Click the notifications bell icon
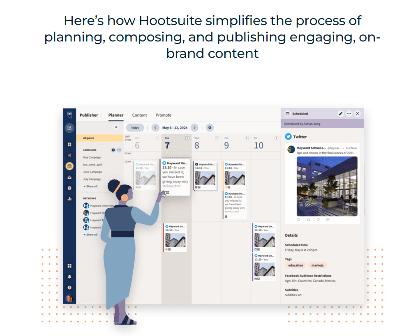Screen dimensions: 418x336 [69, 276]
